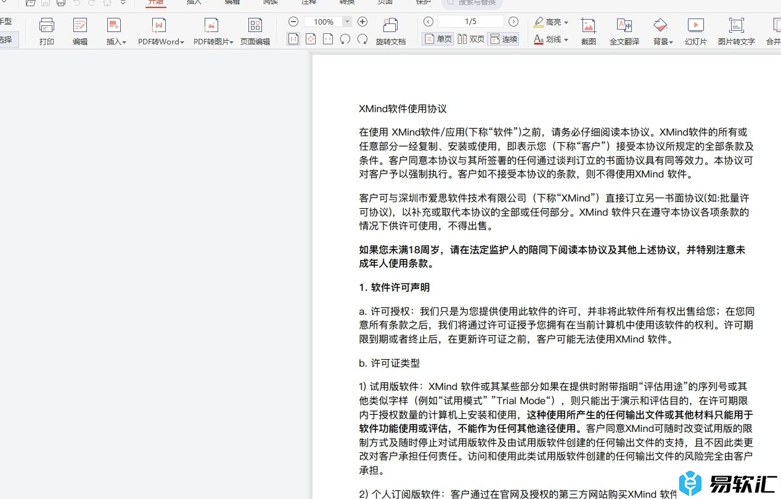The image size is (781, 499).
Task: Expand the 背景 background dropdown
Action: 661,31
